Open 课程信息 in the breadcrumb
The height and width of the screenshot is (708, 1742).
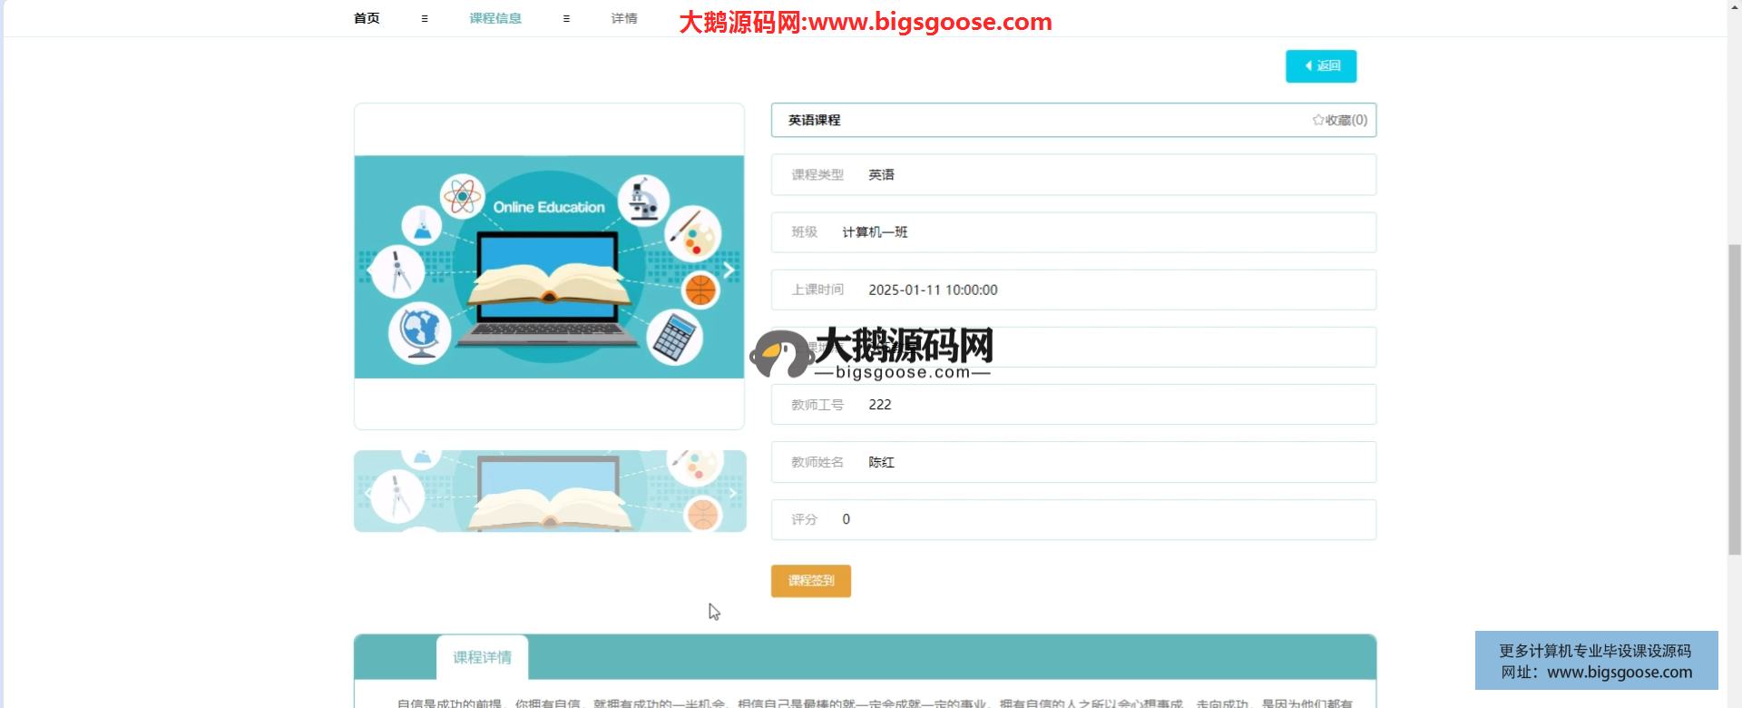495,18
